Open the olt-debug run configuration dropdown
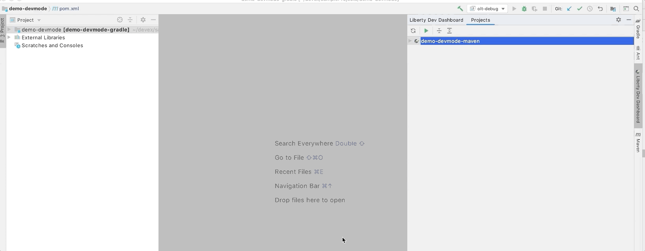The image size is (645, 251). [x=487, y=9]
